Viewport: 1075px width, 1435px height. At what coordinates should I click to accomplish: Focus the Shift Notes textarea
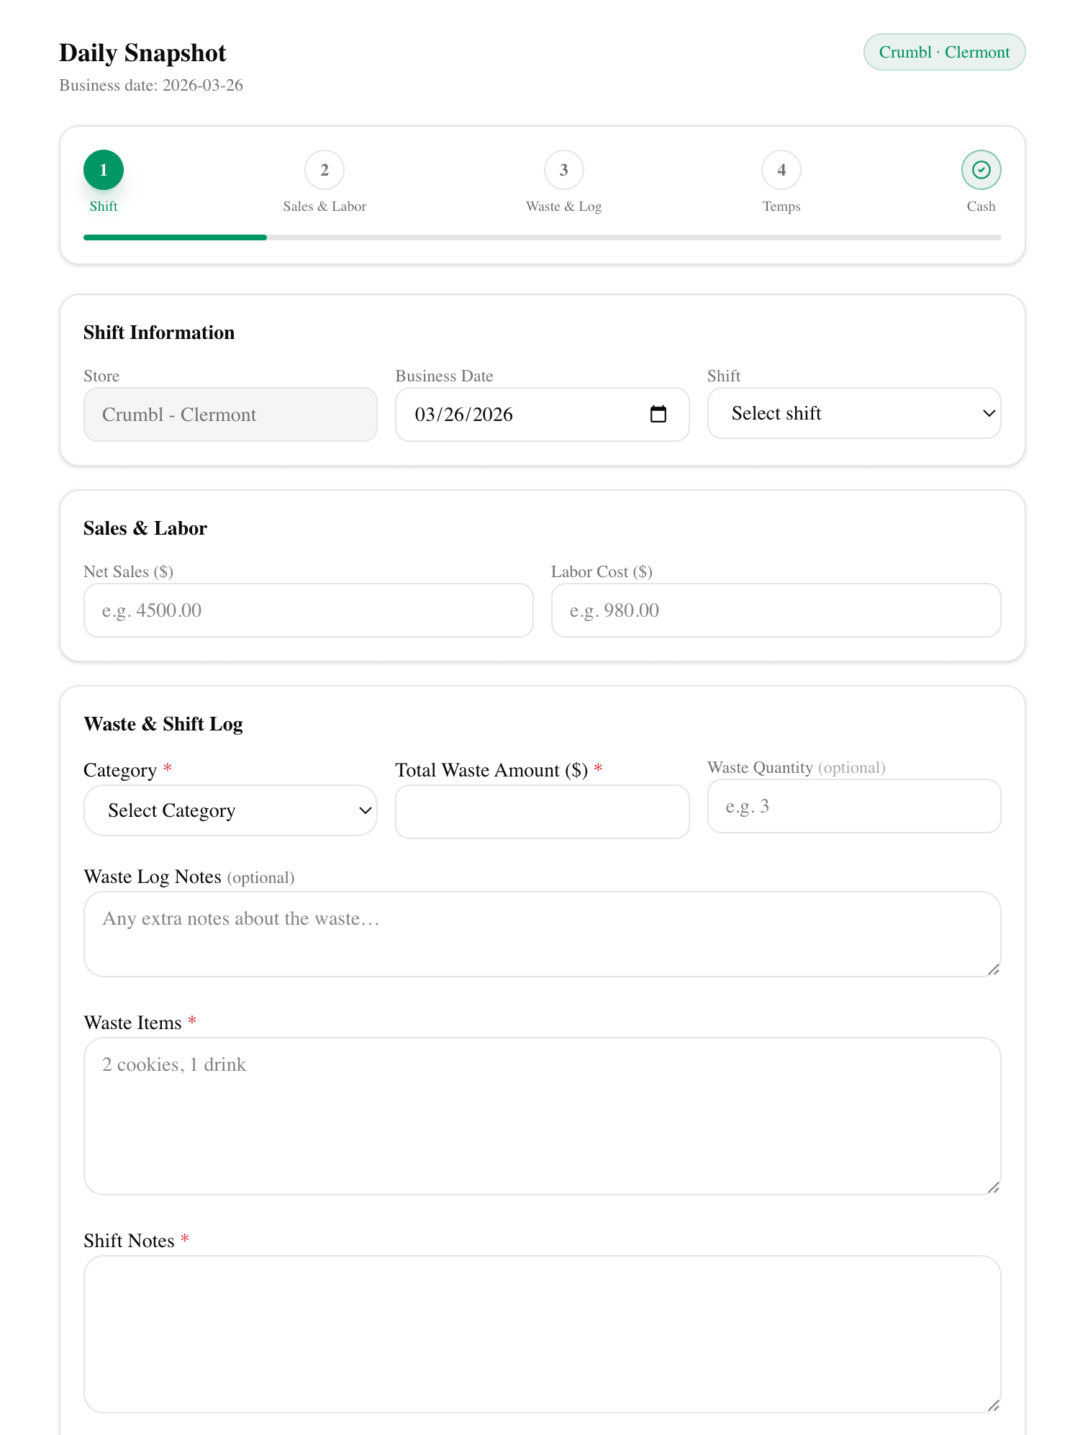point(542,1334)
